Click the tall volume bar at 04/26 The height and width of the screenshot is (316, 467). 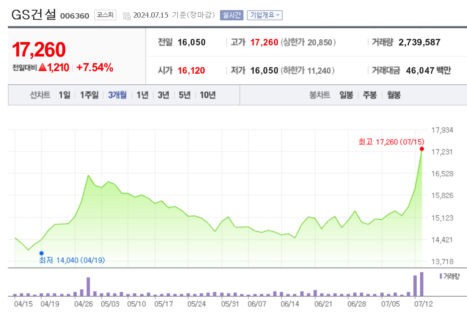pos(88,287)
